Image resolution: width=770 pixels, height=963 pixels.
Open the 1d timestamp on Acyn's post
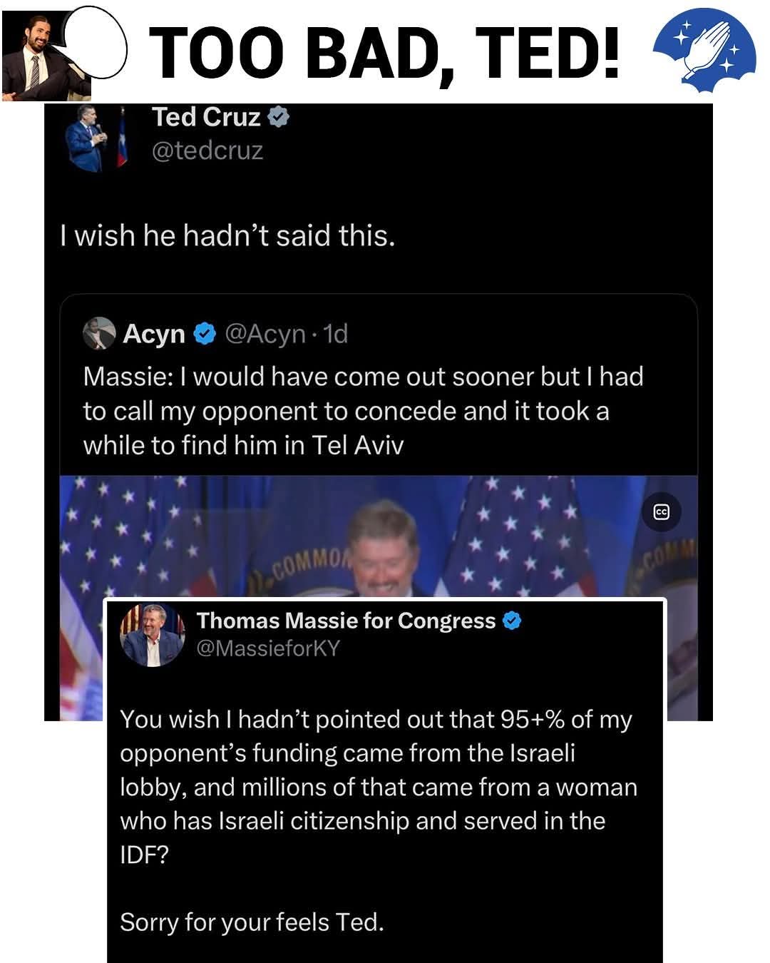pos(335,334)
